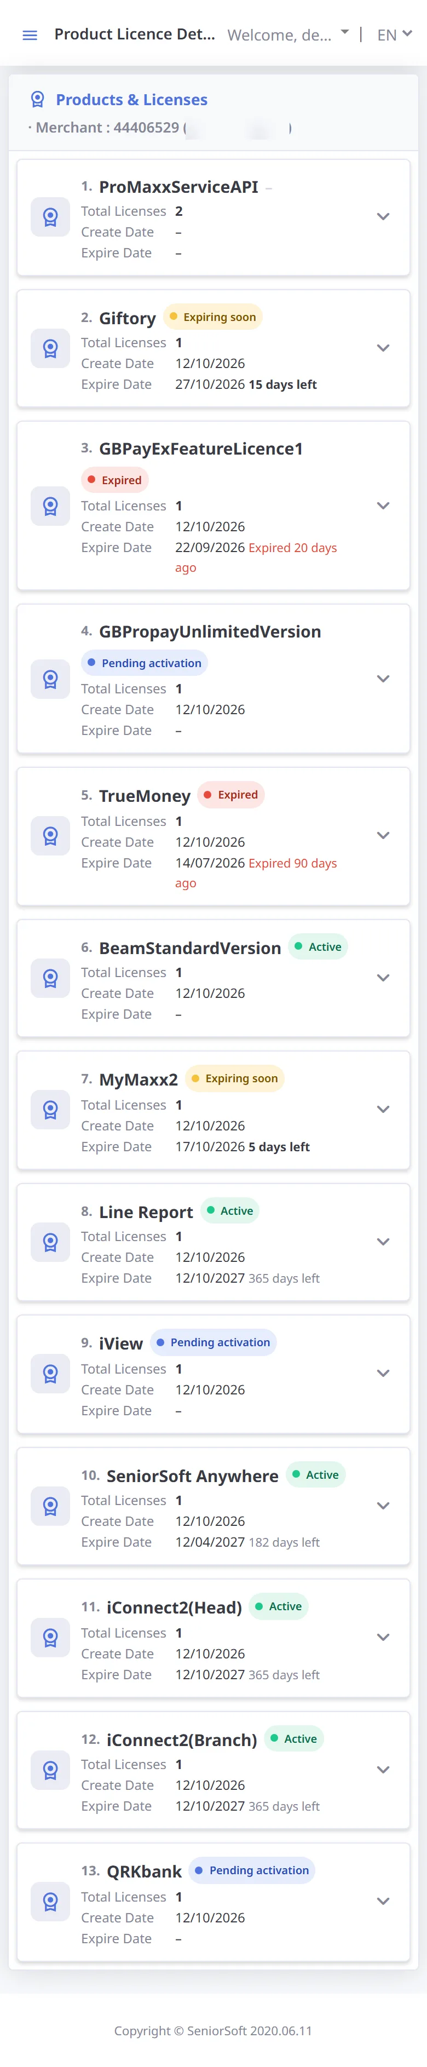Open the hamburger navigation menu
427x2067 pixels.
pos(30,35)
